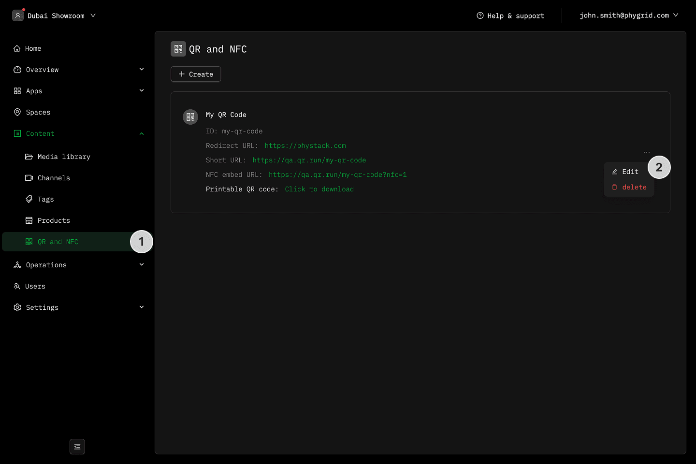
Task: Open the john.smith@phygrid.com account menu
Action: (x=628, y=15)
